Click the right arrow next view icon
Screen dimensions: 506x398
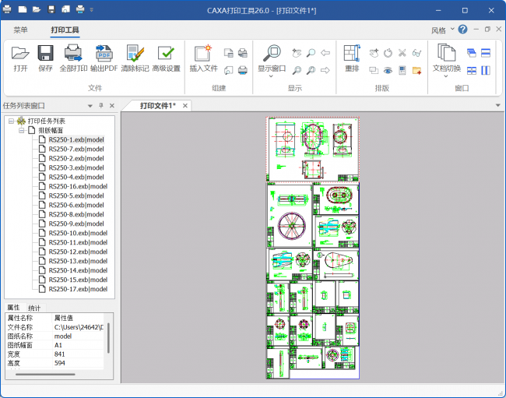pos(325,70)
